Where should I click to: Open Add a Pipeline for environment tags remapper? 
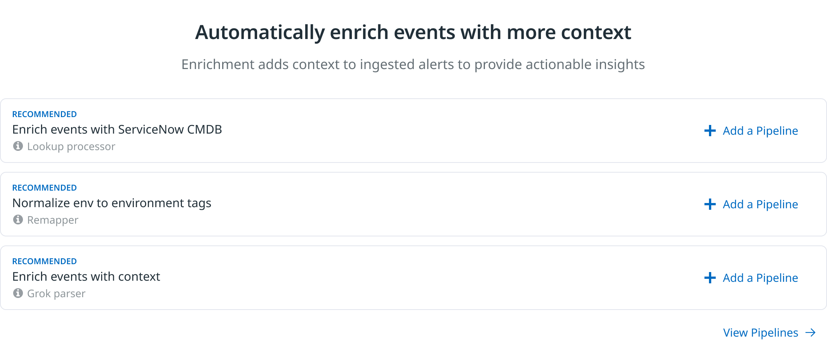[x=760, y=204]
